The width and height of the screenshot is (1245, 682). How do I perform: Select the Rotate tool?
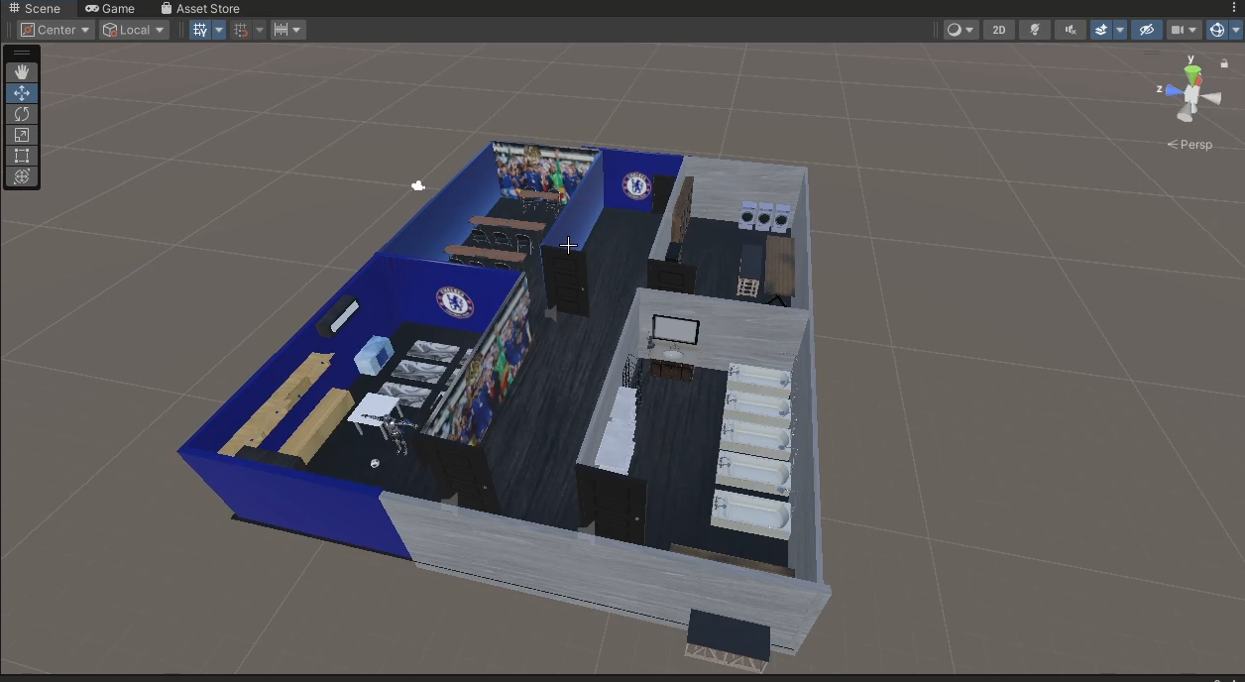click(22, 114)
